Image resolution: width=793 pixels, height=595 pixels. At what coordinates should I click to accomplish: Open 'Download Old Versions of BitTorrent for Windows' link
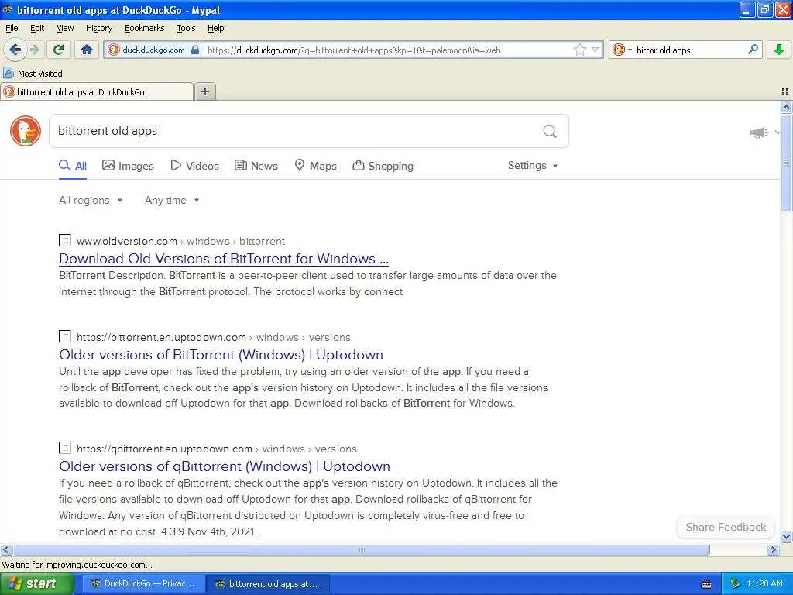(224, 259)
